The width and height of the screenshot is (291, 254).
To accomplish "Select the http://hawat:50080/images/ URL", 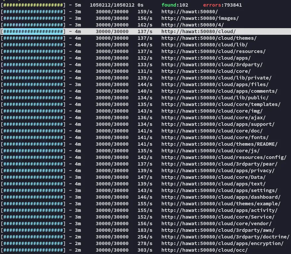I will click(200, 18).
